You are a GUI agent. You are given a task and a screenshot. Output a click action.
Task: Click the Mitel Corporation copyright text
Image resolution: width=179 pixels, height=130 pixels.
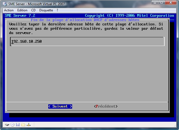coord(129,15)
